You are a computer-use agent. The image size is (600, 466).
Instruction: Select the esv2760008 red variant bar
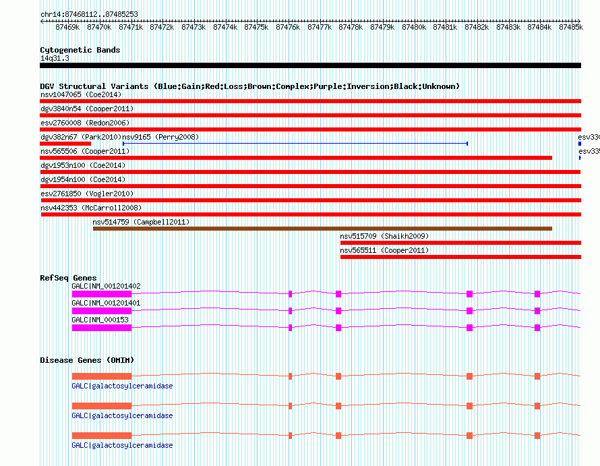click(310, 129)
